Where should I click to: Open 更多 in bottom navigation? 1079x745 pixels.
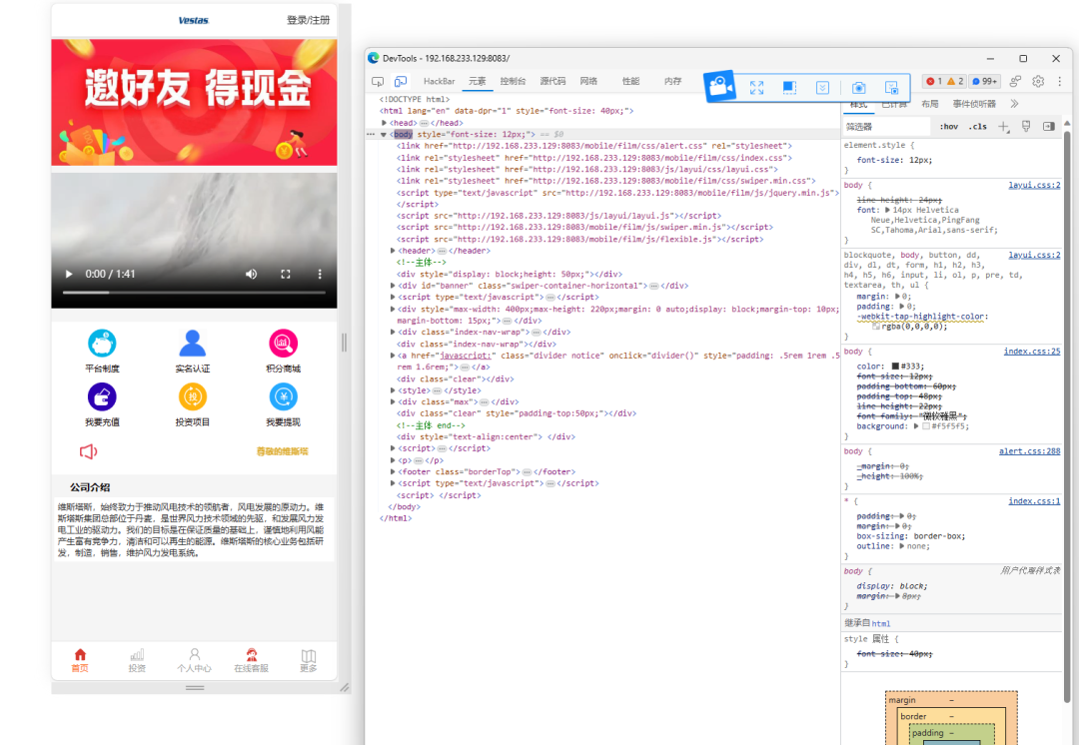pyautogui.click(x=309, y=660)
